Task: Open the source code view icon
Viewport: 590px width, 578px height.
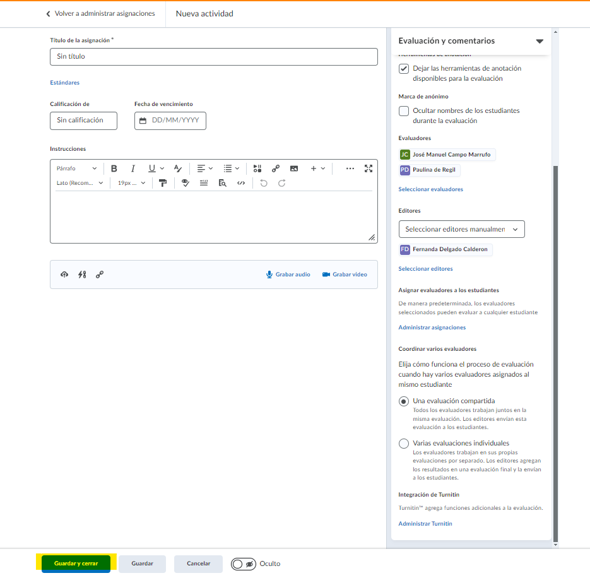Action: 240,183
